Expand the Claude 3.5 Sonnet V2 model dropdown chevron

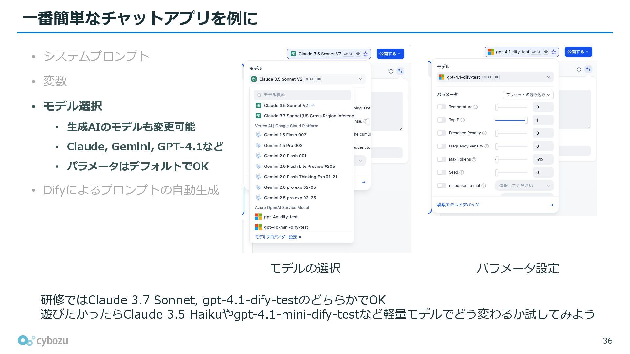[x=360, y=79]
